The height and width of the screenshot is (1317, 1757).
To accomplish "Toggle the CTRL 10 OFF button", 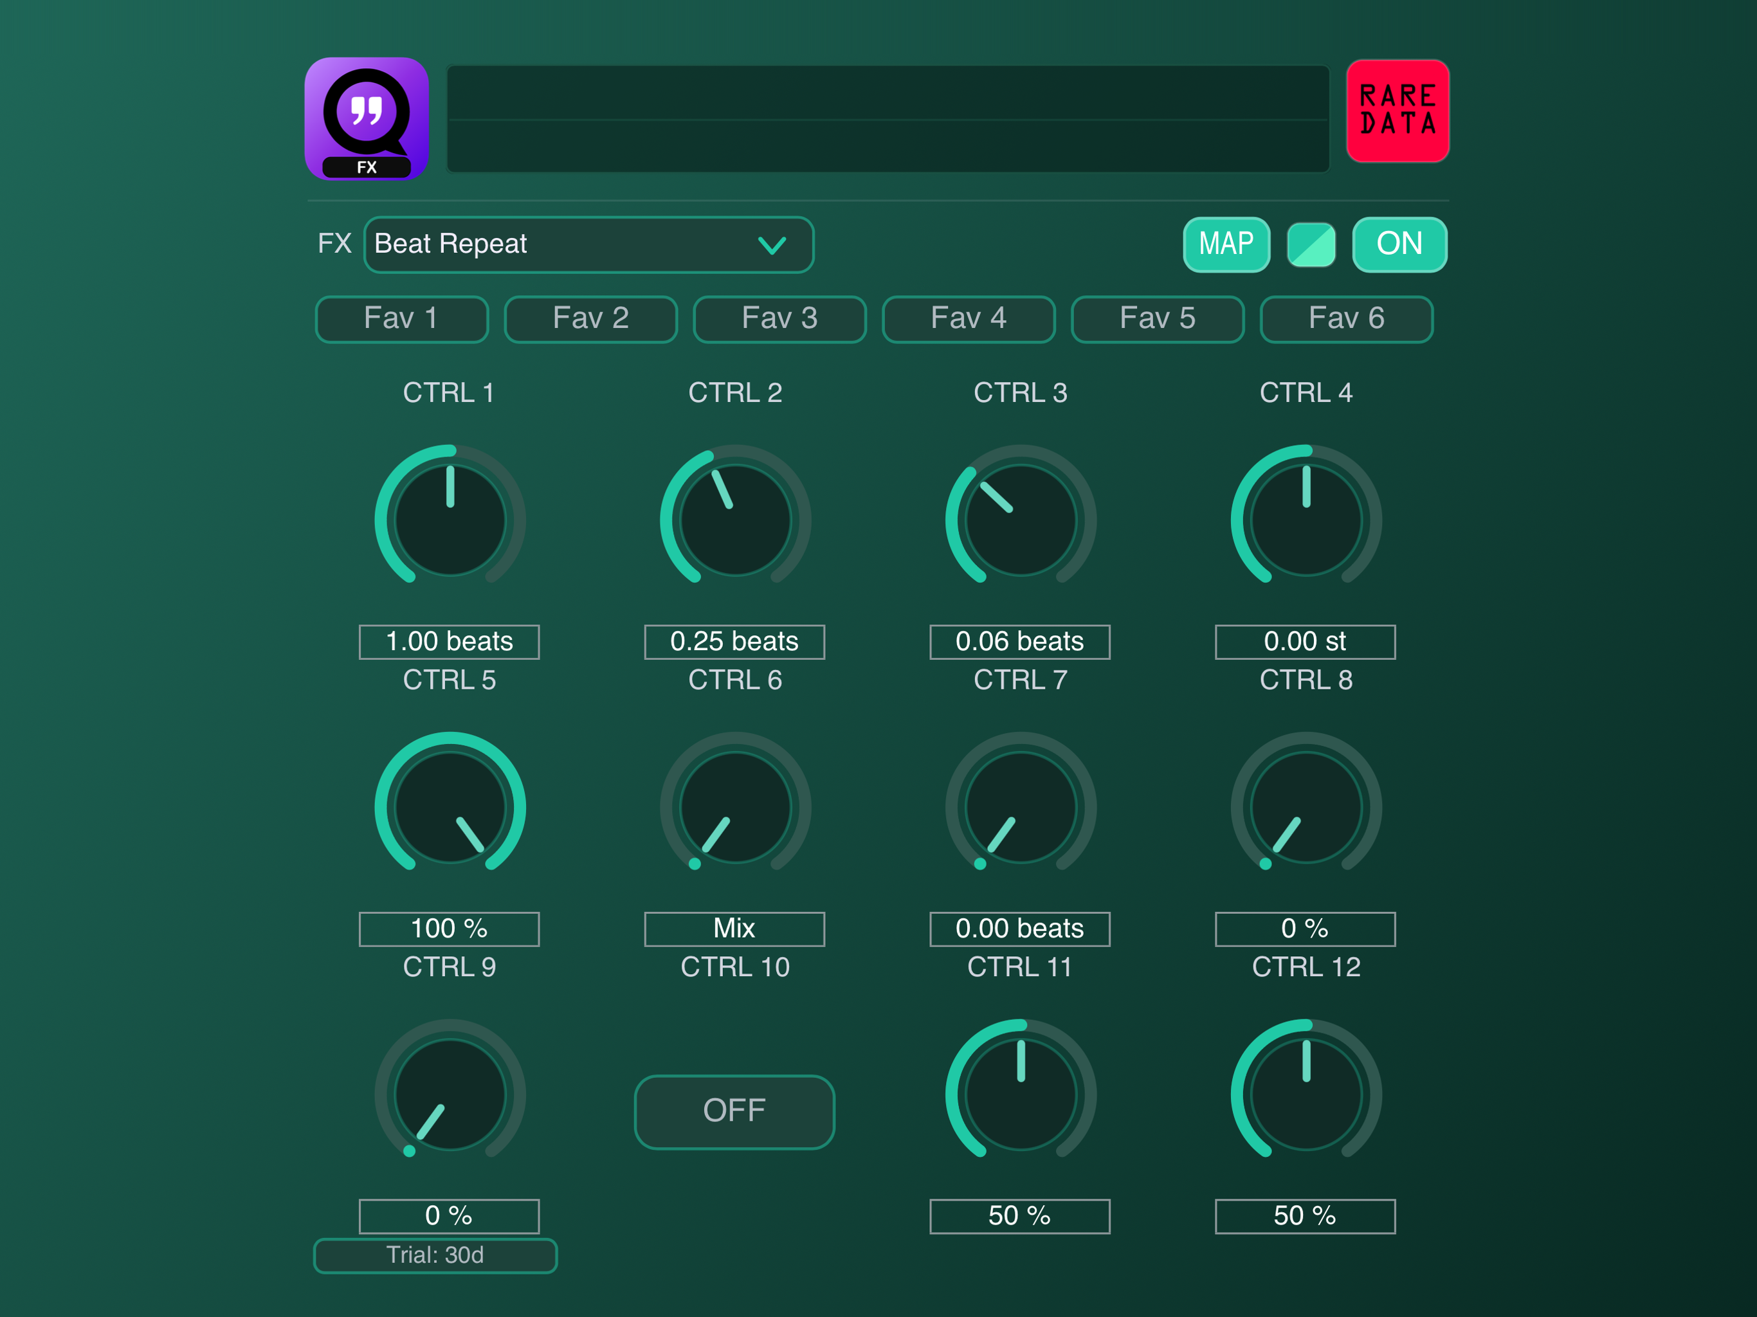I will coord(734,1111).
